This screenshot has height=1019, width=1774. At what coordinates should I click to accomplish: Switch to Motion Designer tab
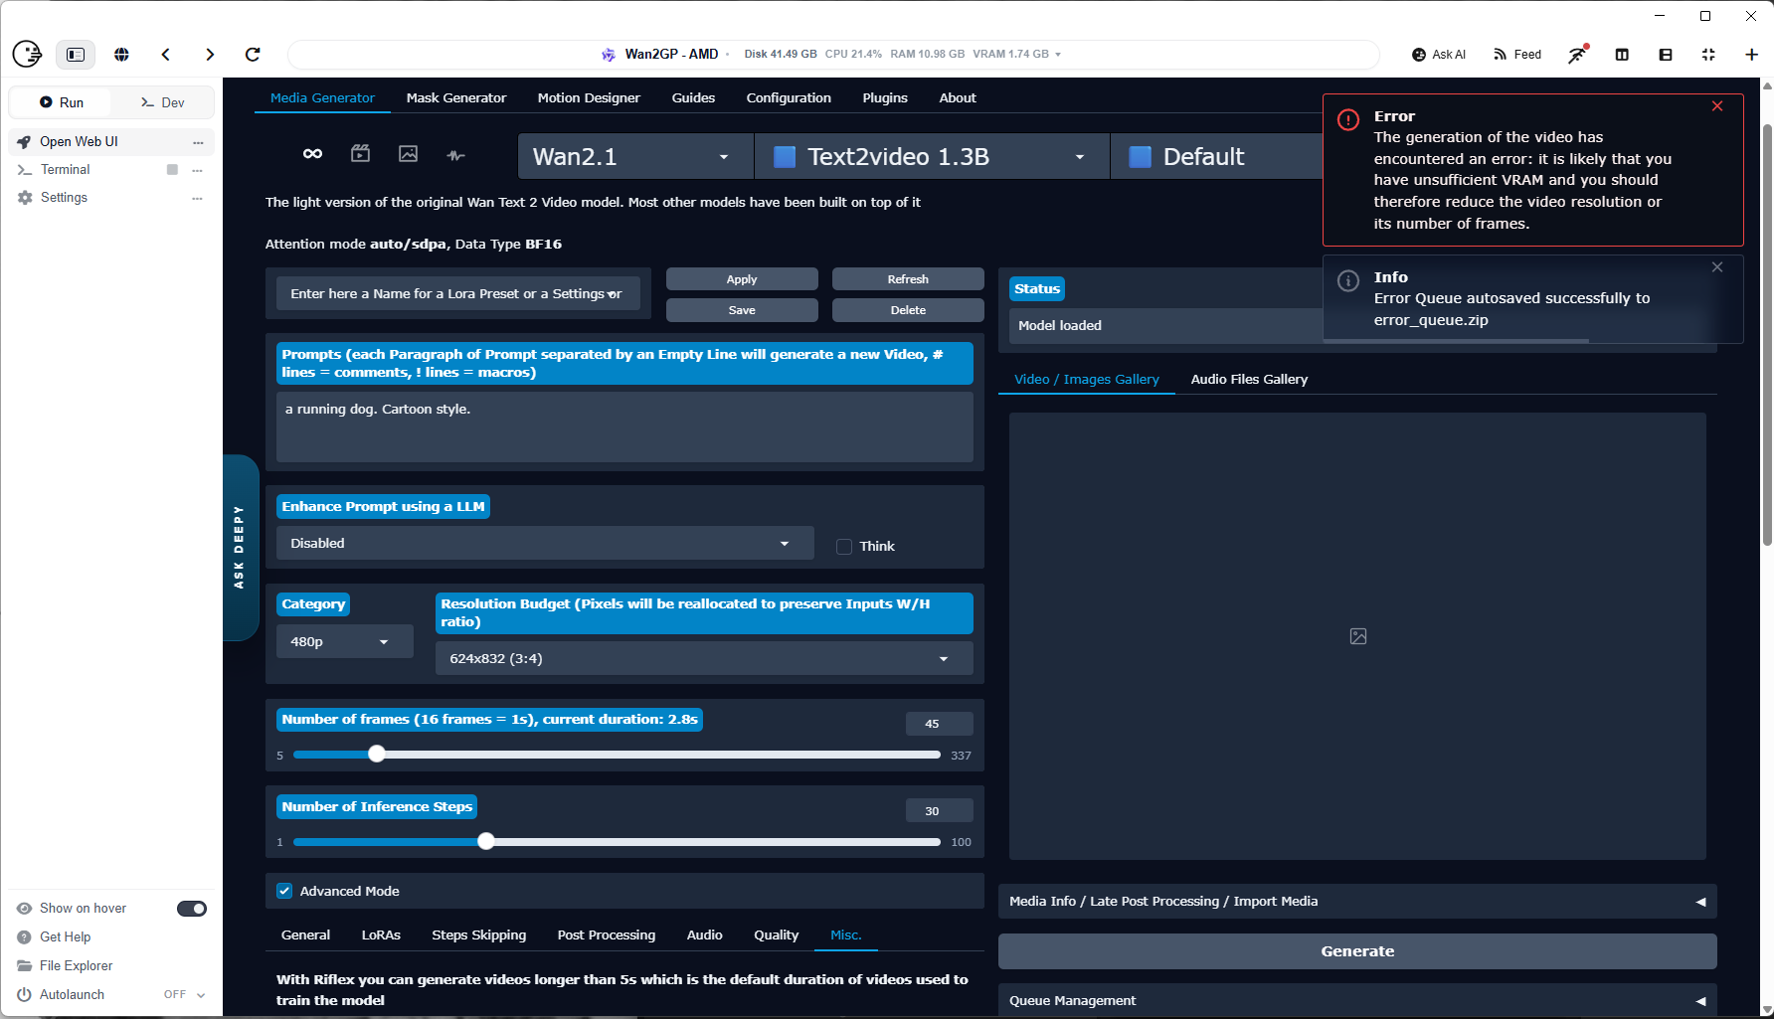pyautogui.click(x=589, y=97)
